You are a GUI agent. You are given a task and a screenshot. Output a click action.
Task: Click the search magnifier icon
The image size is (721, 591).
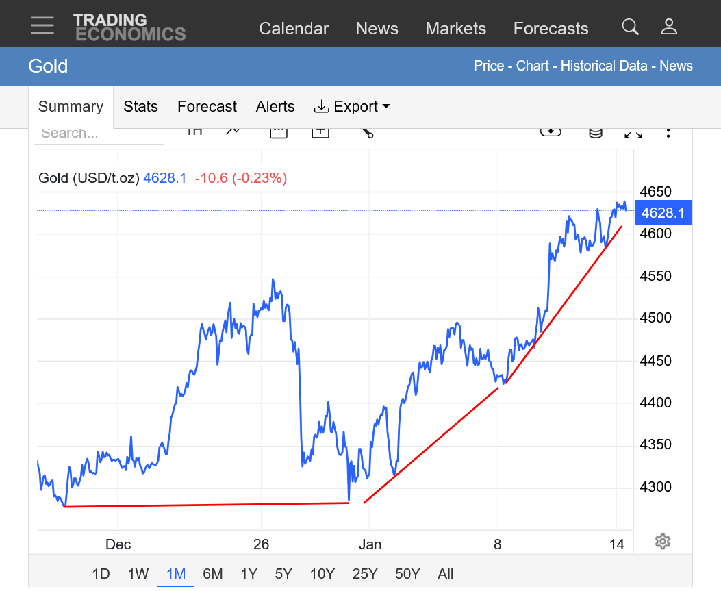(x=630, y=27)
